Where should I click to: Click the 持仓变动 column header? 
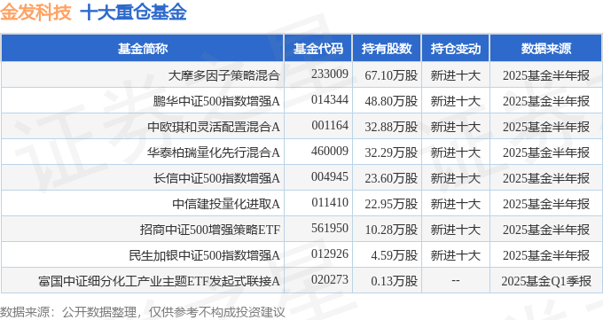click(x=455, y=49)
